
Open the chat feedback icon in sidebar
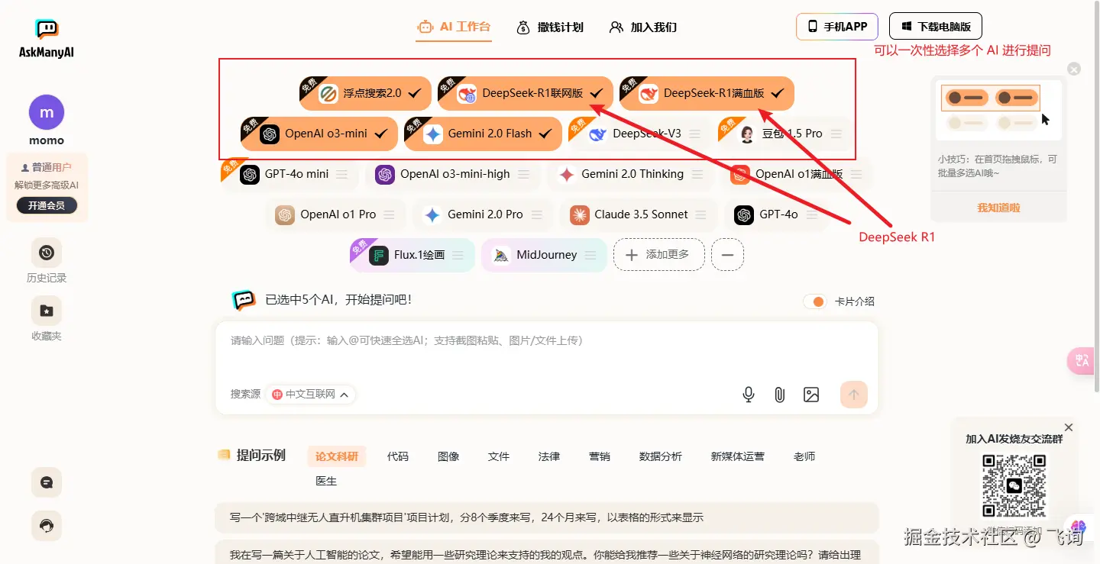(x=47, y=482)
